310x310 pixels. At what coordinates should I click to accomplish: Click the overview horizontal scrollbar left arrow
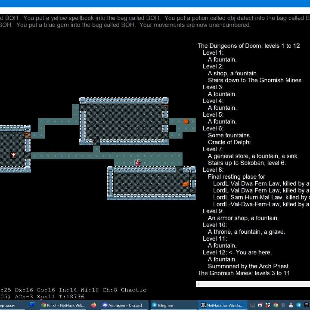[199, 284]
